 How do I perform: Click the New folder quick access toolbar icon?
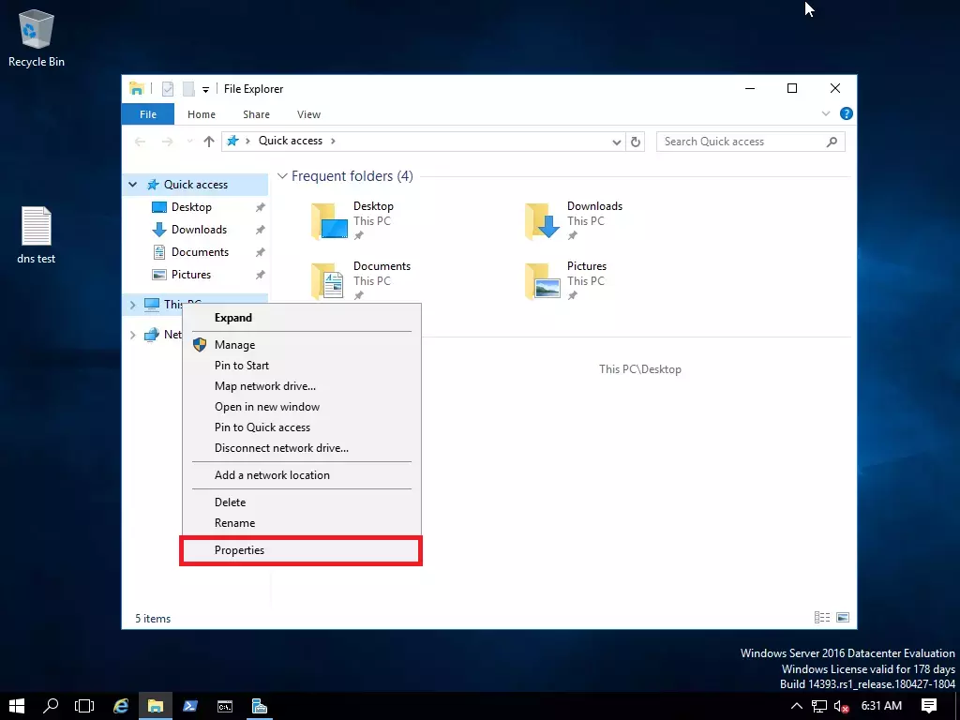click(x=188, y=89)
